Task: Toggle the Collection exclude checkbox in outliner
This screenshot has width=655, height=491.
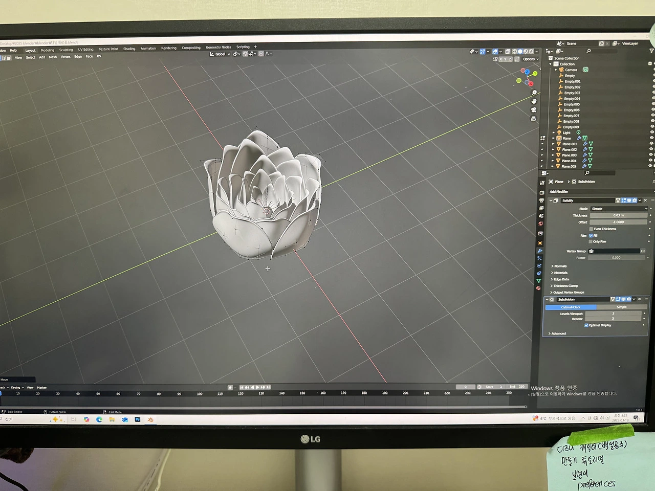Action: [650, 64]
